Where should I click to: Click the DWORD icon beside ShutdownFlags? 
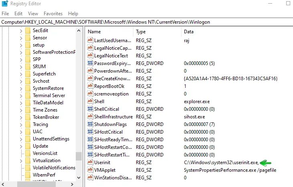[x=90, y=124]
